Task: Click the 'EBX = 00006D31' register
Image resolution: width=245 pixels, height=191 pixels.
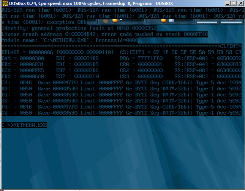Action: [x=23, y=64]
